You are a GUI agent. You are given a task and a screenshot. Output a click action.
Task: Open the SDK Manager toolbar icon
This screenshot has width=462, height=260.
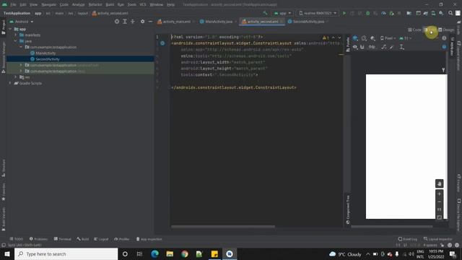(x=441, y=13)
